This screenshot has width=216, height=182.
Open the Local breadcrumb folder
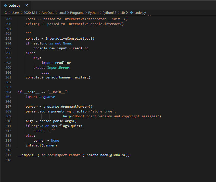[x=62, y=13]
